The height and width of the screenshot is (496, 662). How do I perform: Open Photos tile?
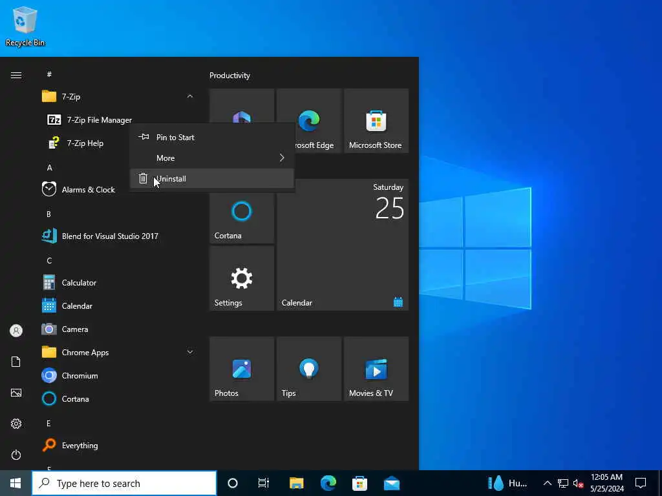click(x=242, y=369)
